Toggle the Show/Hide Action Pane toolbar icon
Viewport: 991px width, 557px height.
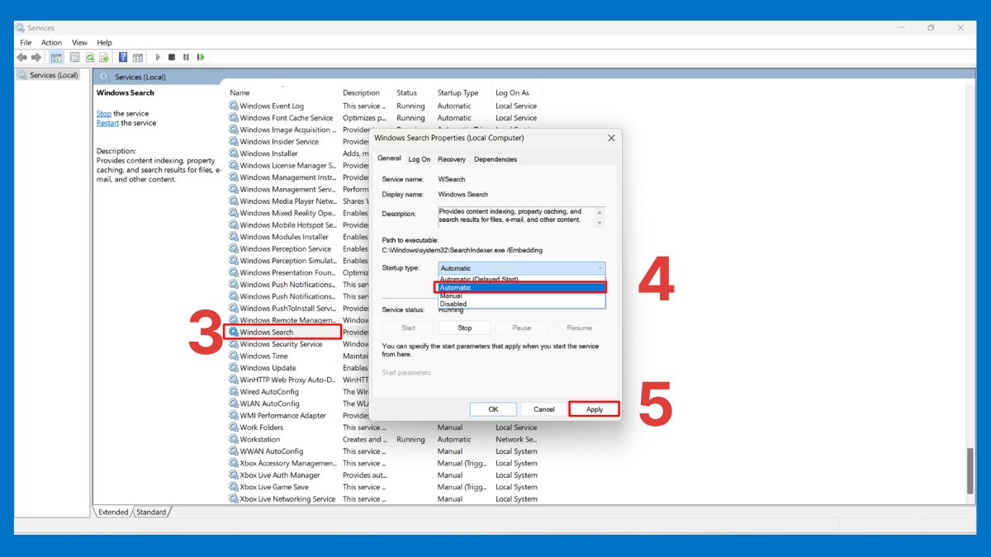[x=138, y=57]
